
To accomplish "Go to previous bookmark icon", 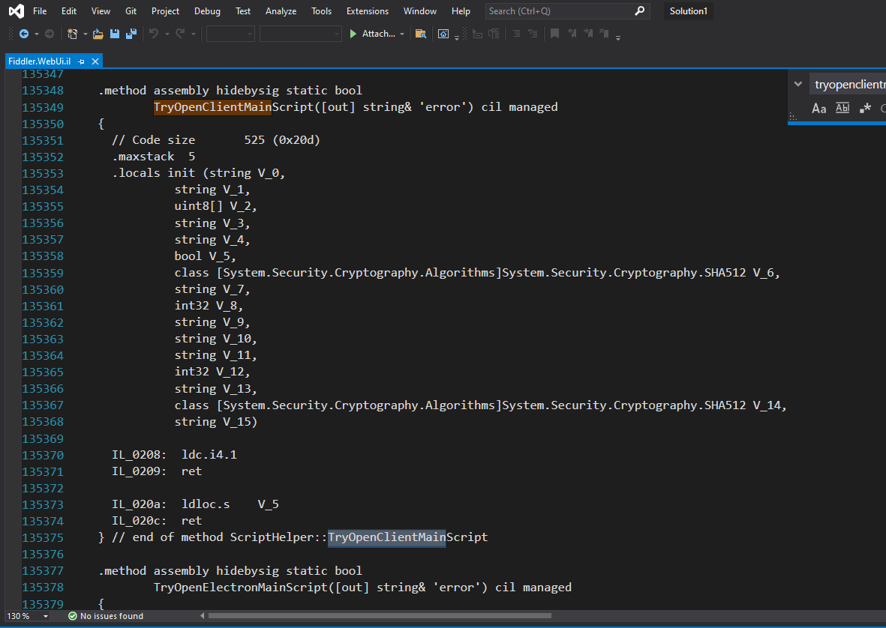I will click(572, 34).
